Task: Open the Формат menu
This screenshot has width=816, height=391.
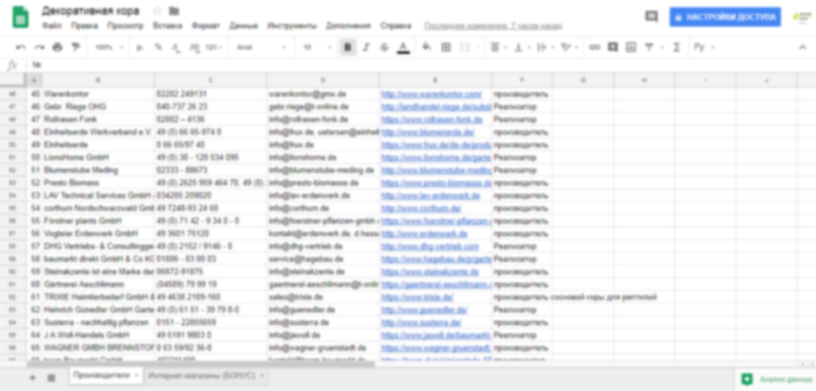Action: 206,26
